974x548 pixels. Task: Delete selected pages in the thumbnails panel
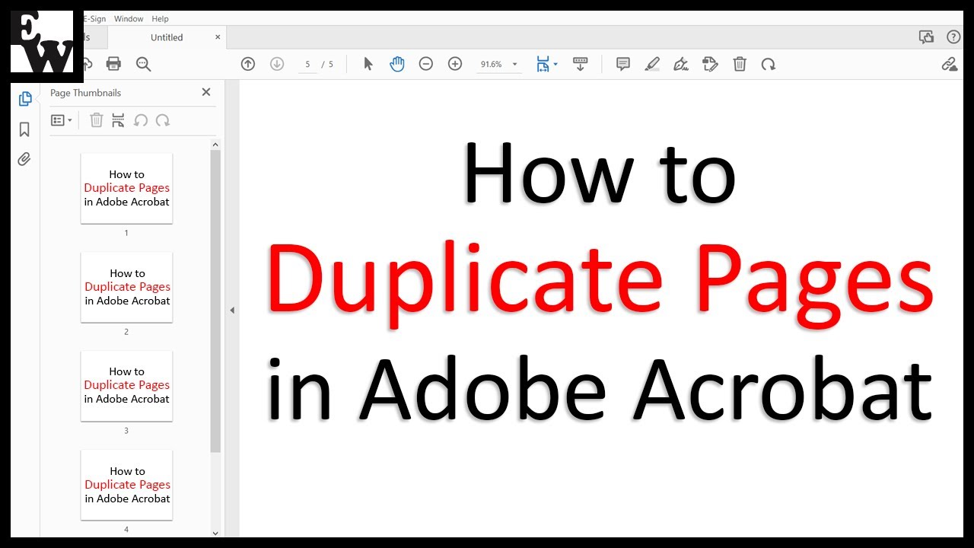pyautogui.click(x=96, y=120)
